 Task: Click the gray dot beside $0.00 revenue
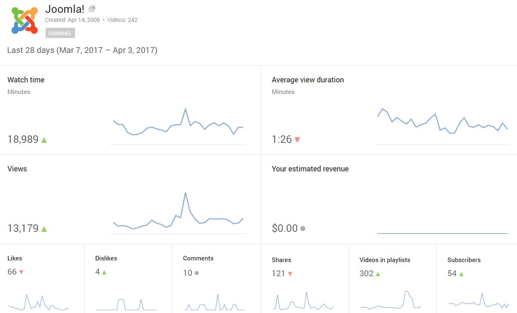303,229
